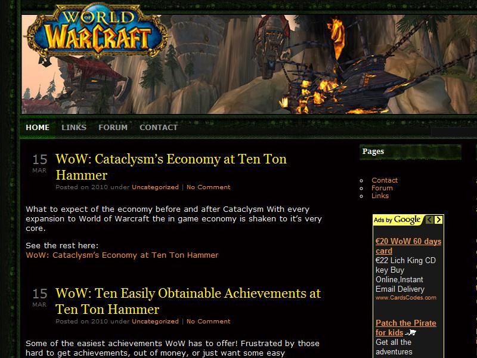Image resolution: width=477 pixels, height=358 pixels.
Task: Go to the FORUM navigation item
Action: [x=113, y=128]
